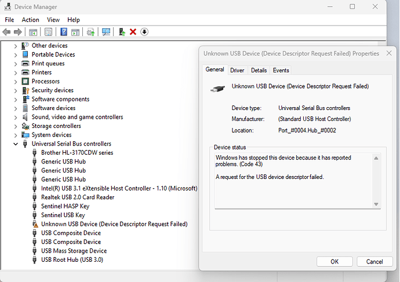Select Sentinel USB Key device

[63, 215]
